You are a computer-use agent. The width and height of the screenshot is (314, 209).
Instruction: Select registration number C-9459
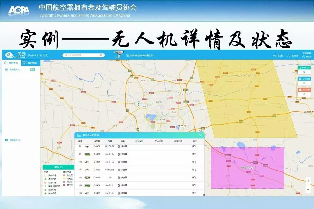coord(97,146)
